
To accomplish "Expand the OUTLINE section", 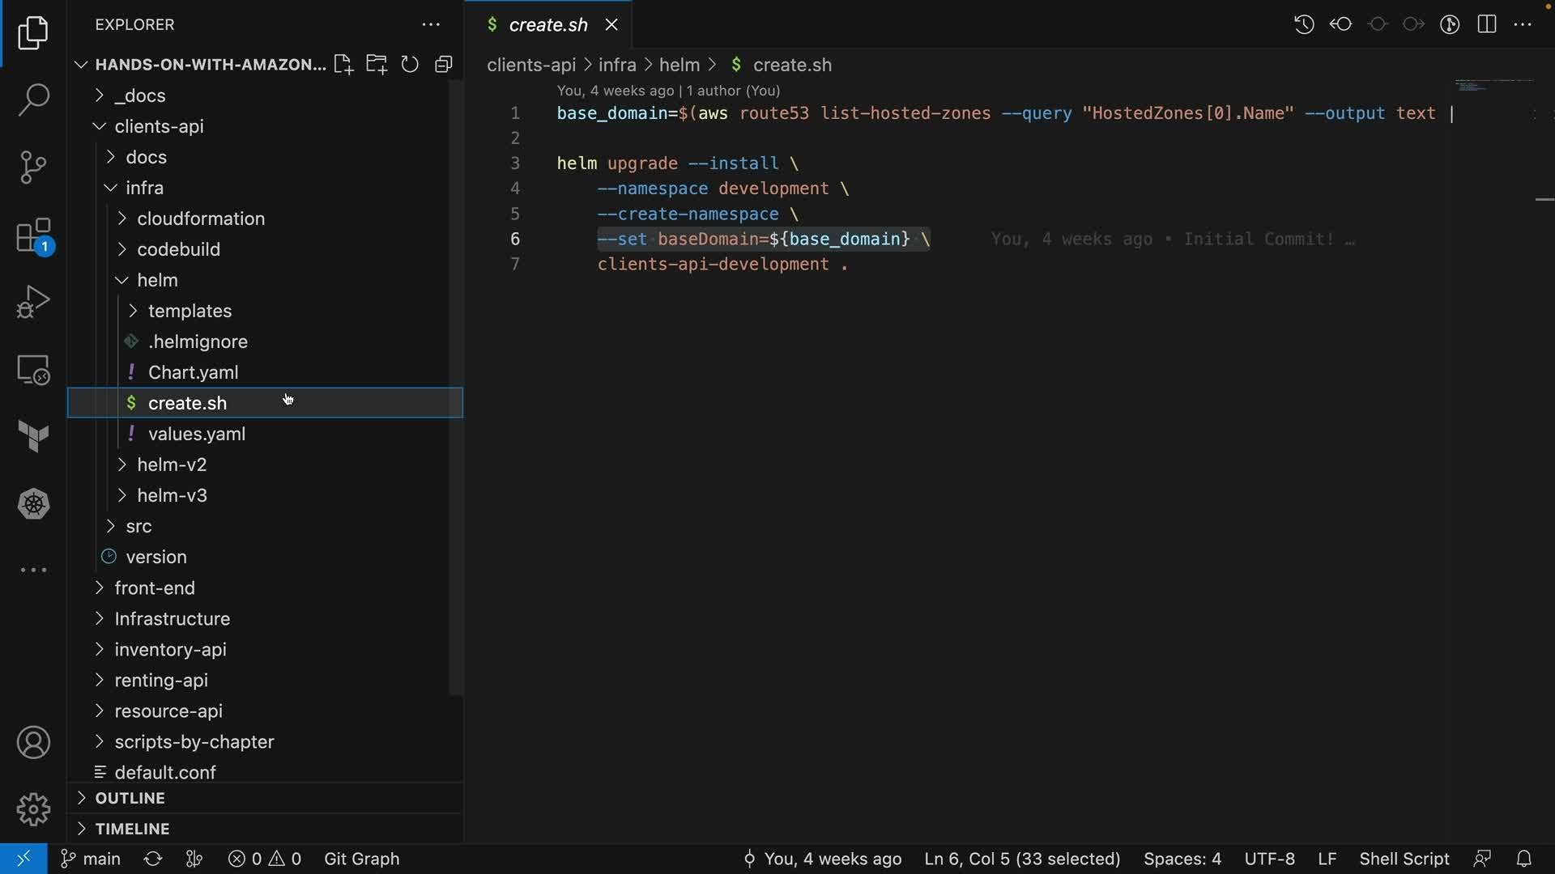I will click(130, 798).
